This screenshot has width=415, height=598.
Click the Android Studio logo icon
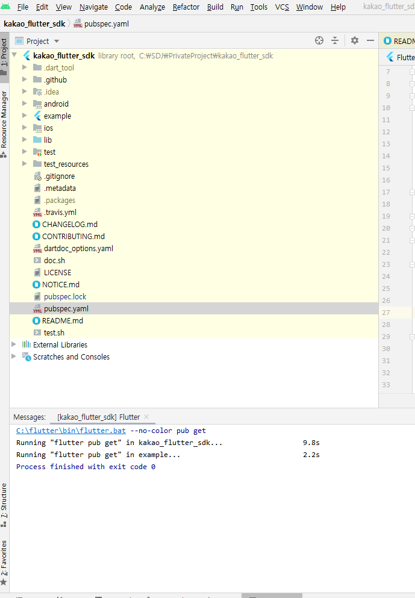pyautogui.click(x=5, y=7)
